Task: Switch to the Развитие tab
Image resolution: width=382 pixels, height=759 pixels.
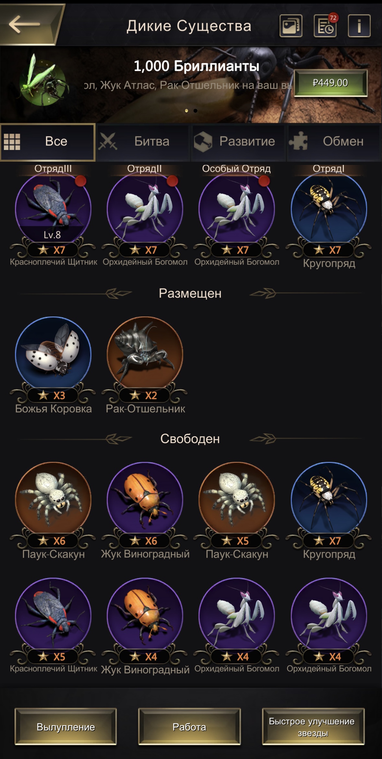Action: click(239, 142)
